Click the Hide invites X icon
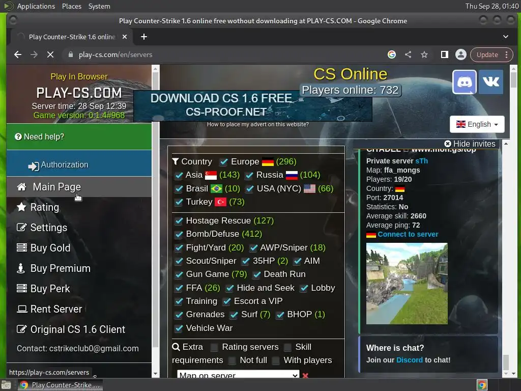Viewport: 521px width, 391px height. tap(448, 144)
